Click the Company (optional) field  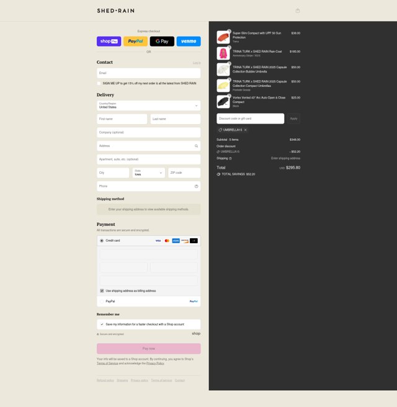pyautogui.click(x=149, y=132)
